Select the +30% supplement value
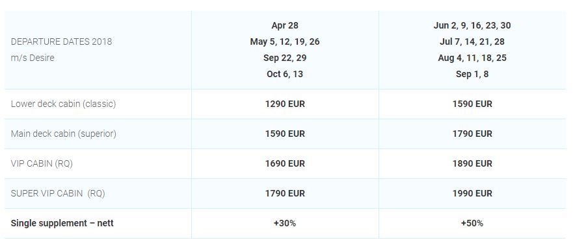 tap(285, 223)
